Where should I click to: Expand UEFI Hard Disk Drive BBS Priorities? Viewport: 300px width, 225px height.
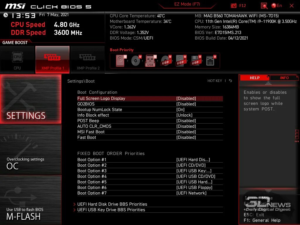pyautogui.click(x=148, y=204)
